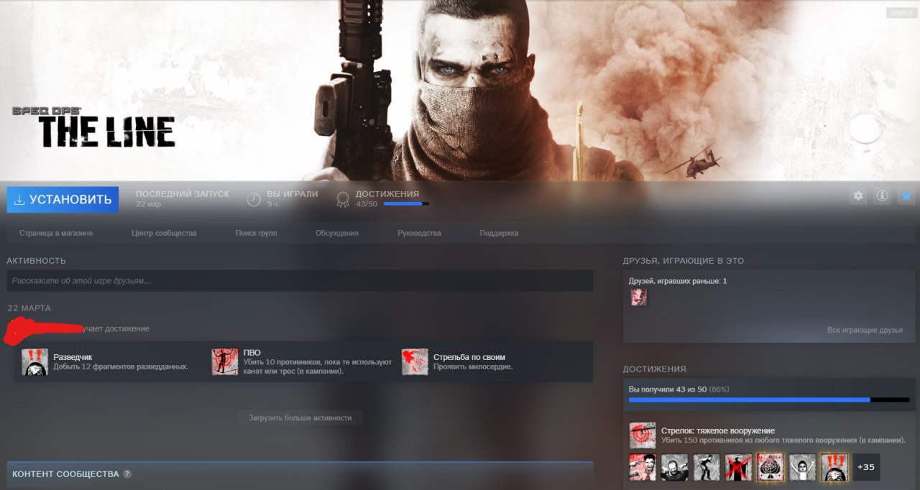Viewport: 920px width, 490px height.
Task: Show the +35 more achievements tile
Action: pos(866,467)
